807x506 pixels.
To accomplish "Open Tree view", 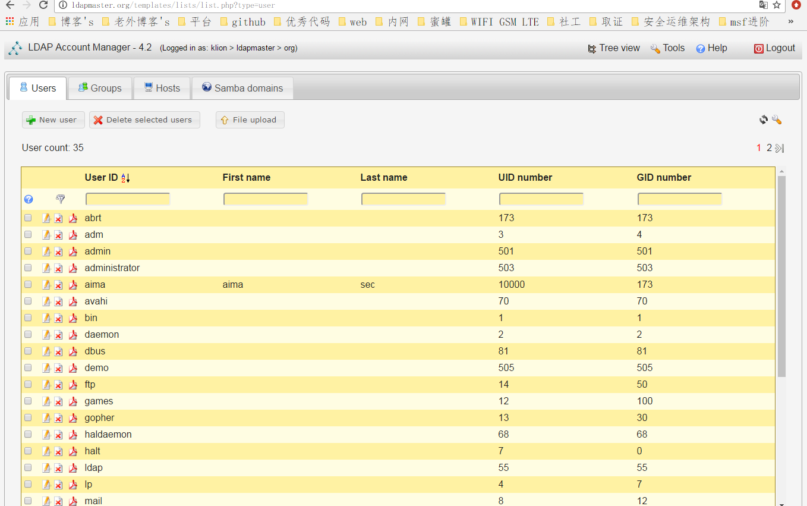I will click(614, 48).
